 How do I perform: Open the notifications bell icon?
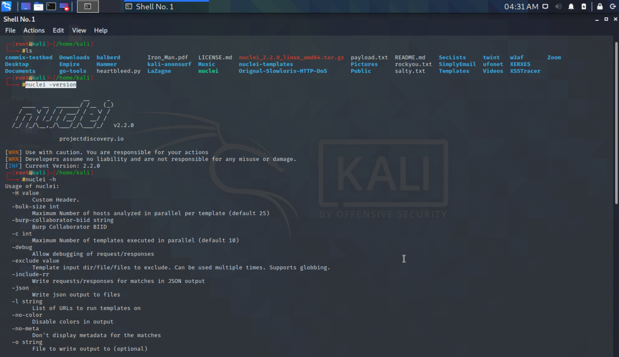tap(571, 7)
